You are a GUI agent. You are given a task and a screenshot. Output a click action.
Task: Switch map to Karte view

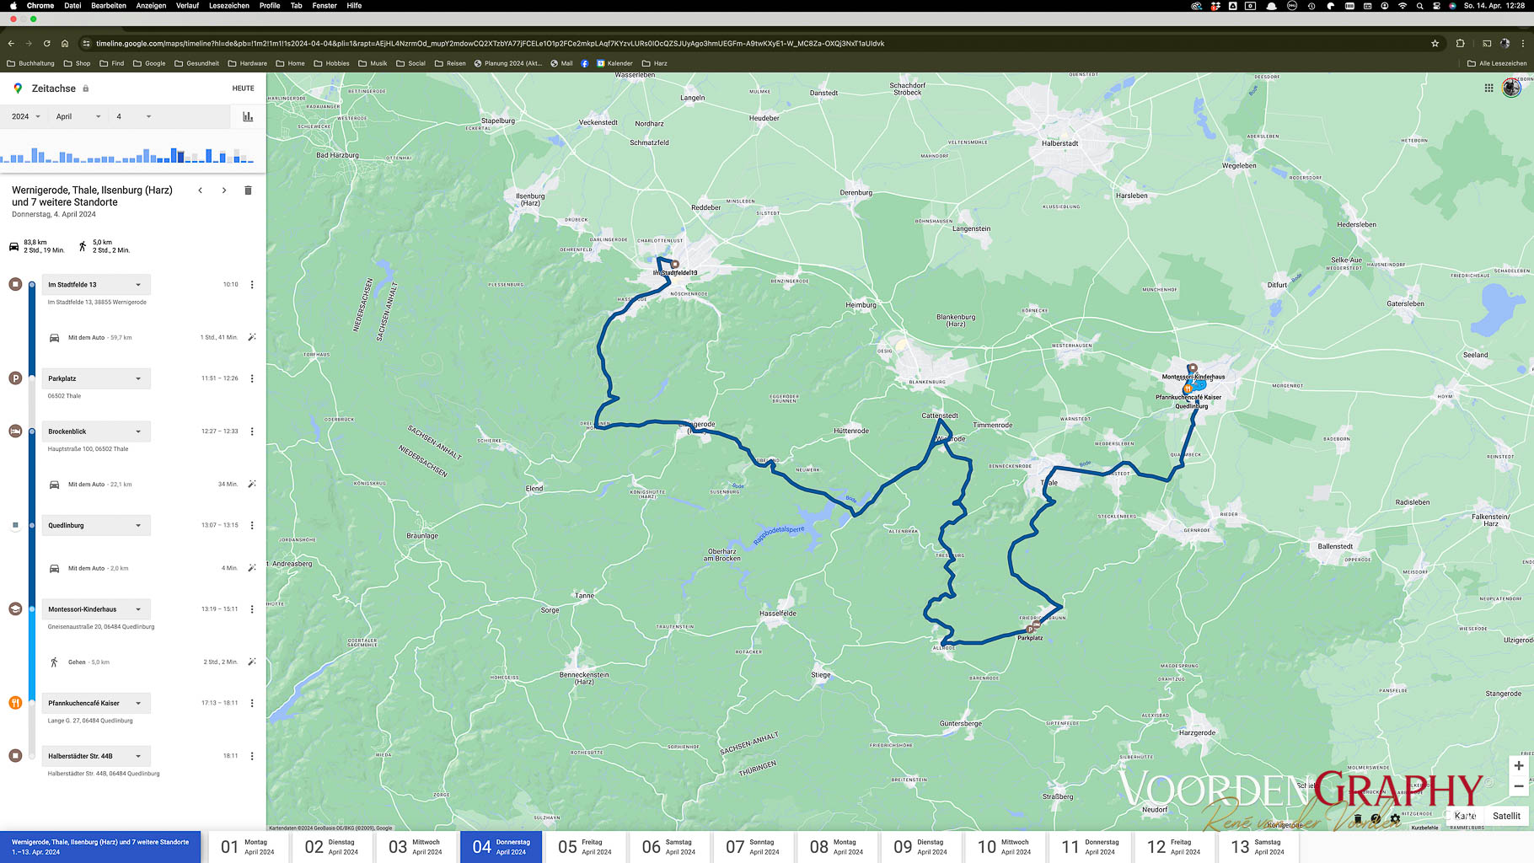pyautogui.click(x=1465, y=816)
